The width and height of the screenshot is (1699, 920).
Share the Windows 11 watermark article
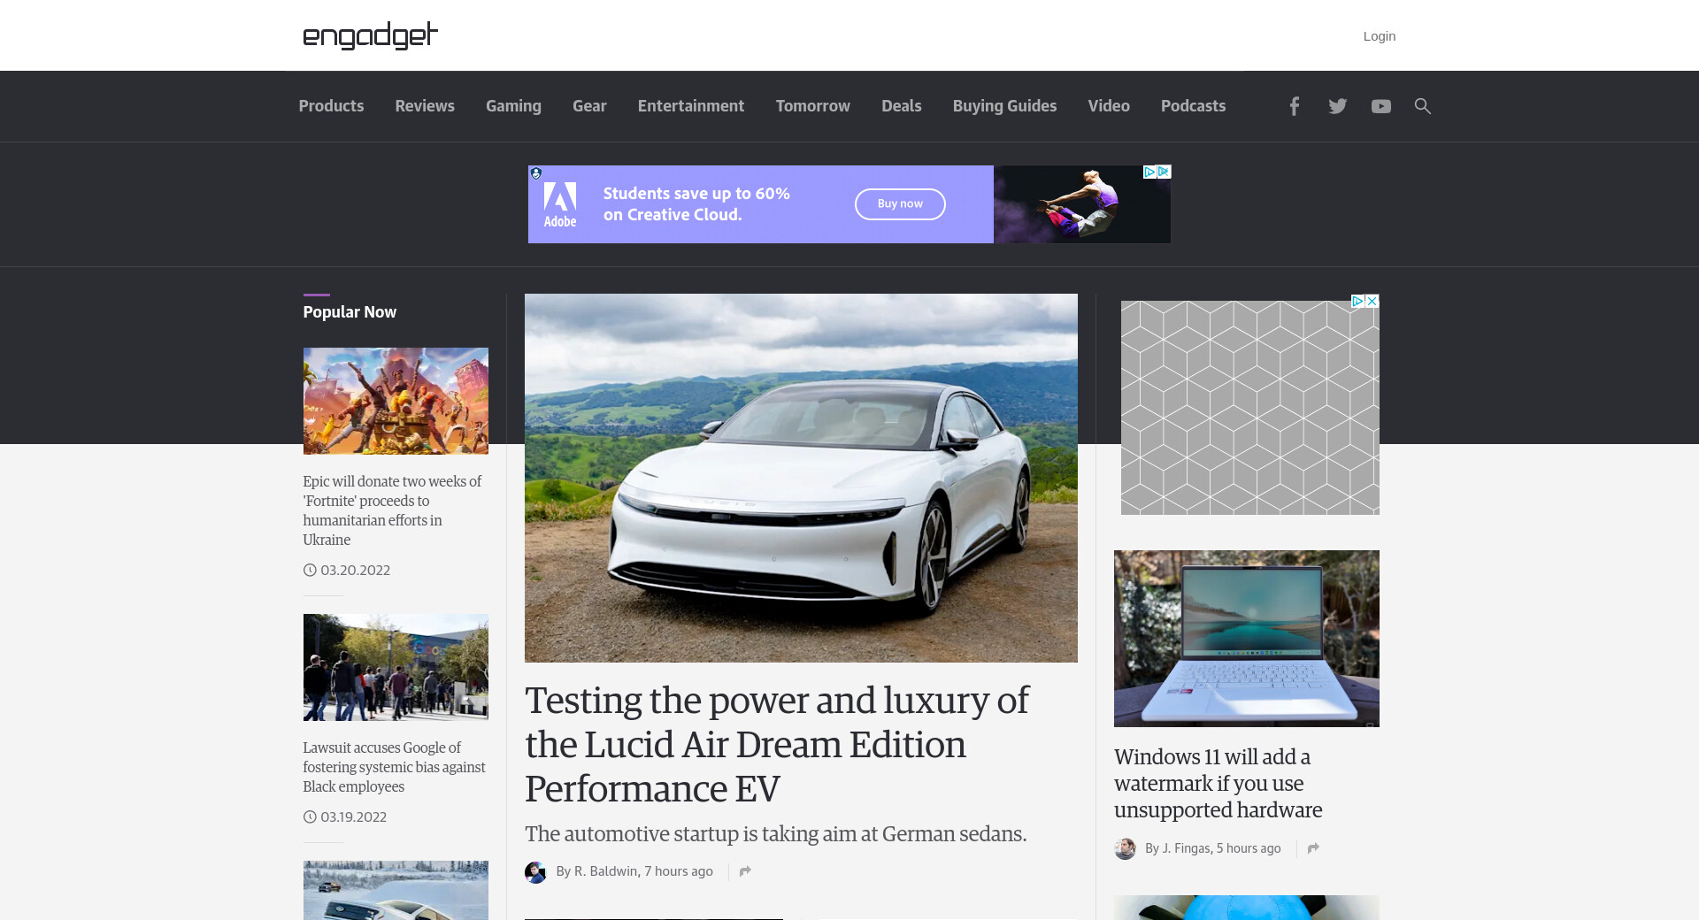tap(1313, 848)
